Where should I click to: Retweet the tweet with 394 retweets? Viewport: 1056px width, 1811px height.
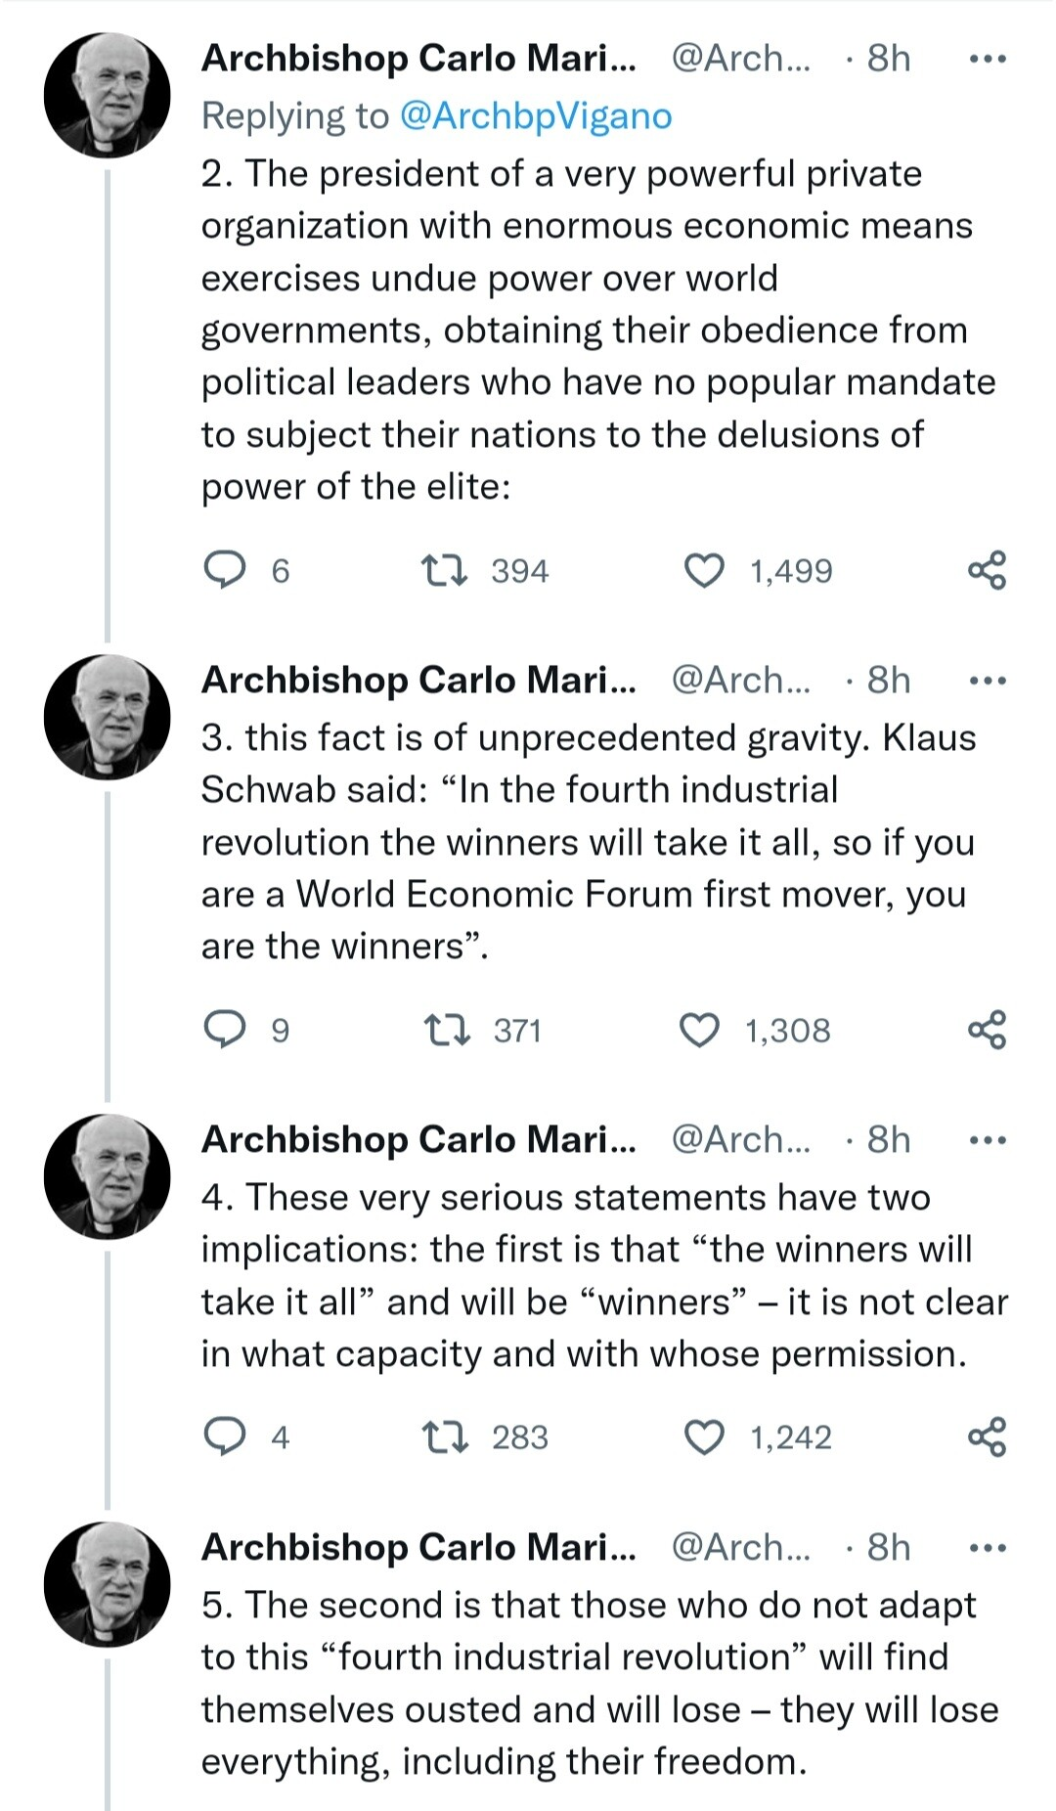(x=443, y=570)
